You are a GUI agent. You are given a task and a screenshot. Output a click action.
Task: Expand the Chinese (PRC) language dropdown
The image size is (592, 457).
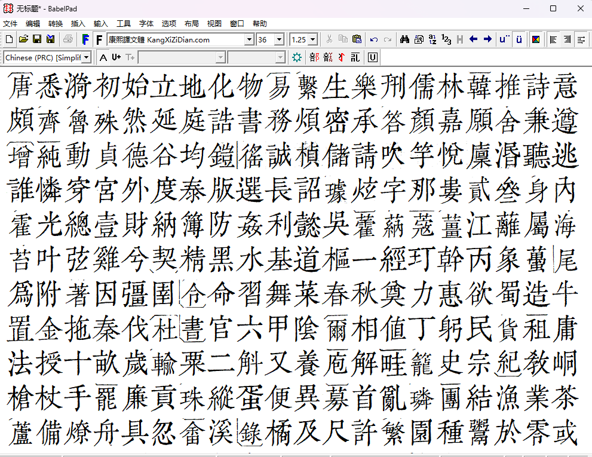pos(87,57)
